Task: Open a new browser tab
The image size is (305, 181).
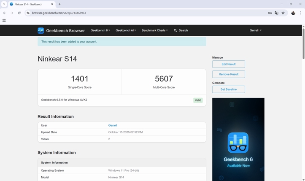Action: pyautogui.click(x=59, y=4)
